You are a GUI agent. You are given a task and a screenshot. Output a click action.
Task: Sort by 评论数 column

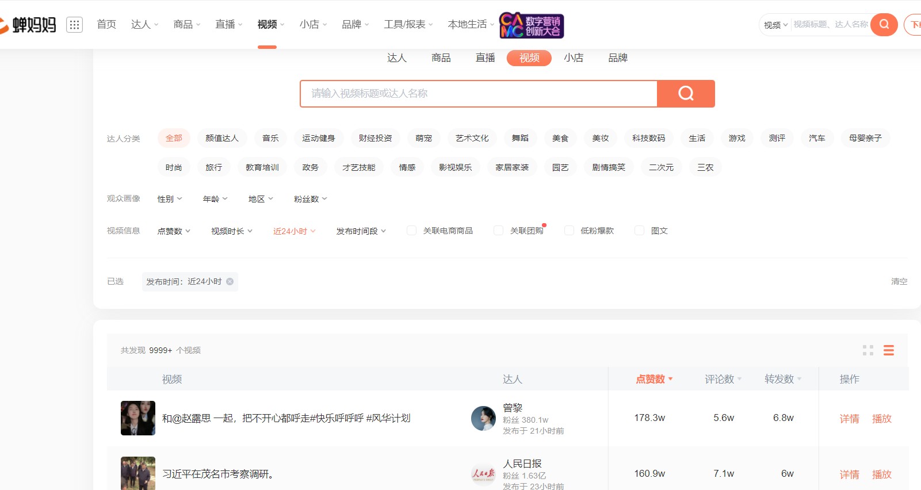723,379
